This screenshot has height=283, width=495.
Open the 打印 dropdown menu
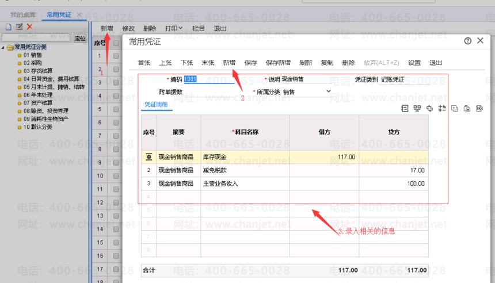click(x=173, y=28)
